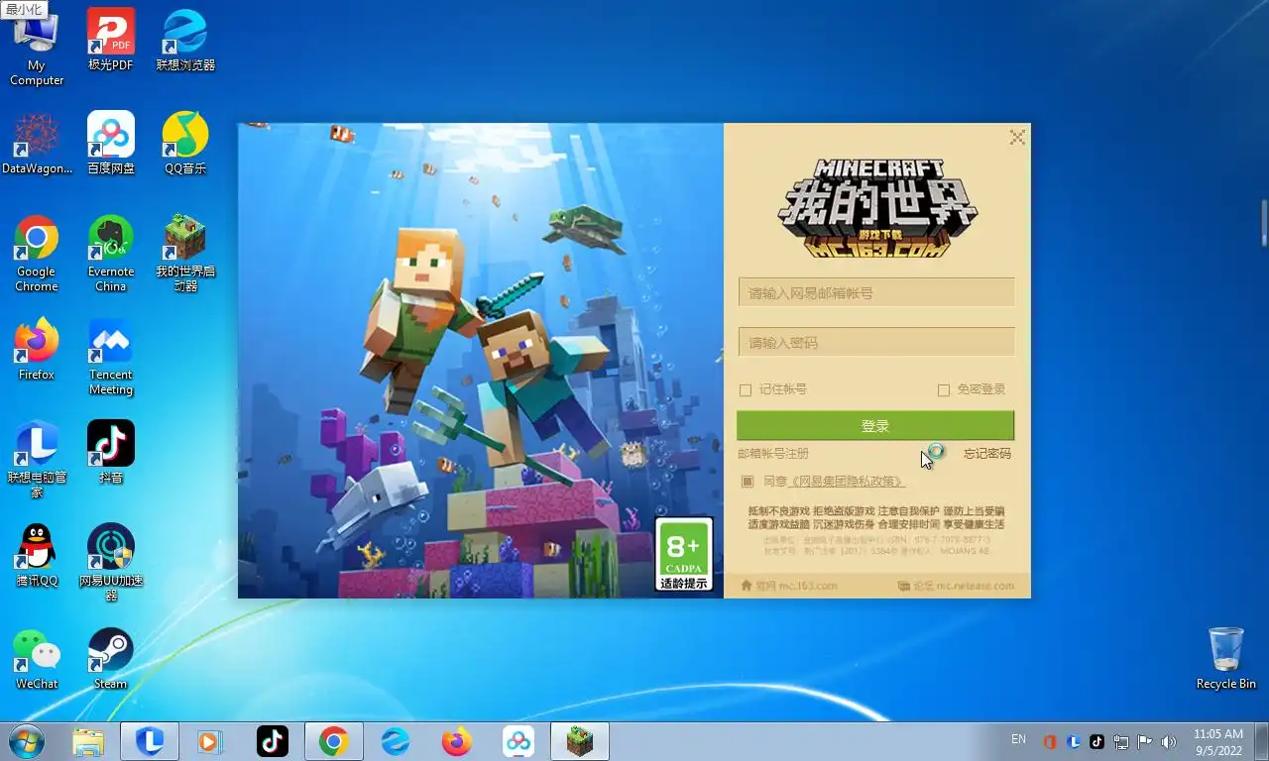Open Firefox desktop shortcut

[x=37, y=350]
